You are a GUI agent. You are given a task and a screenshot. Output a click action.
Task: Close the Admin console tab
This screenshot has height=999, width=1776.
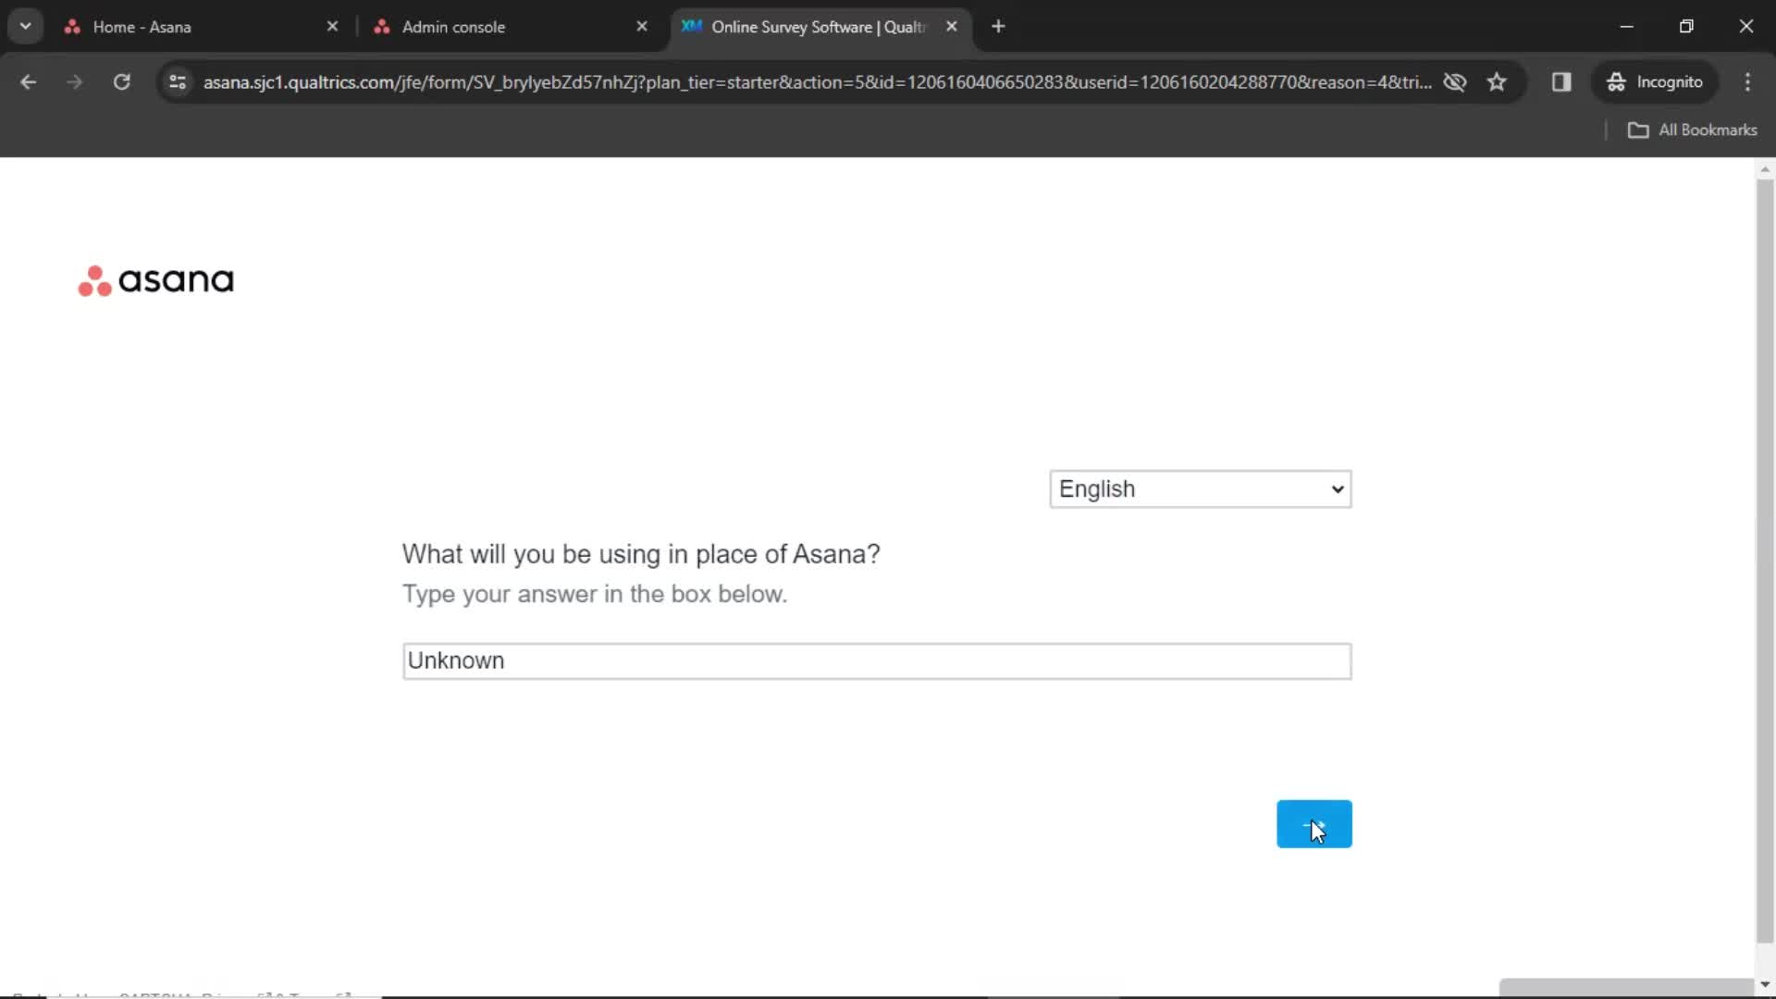642,27
